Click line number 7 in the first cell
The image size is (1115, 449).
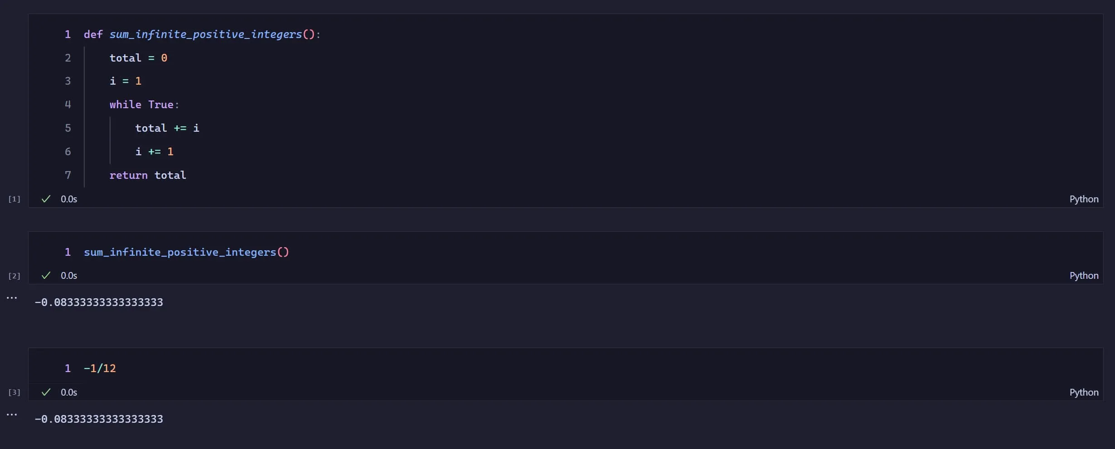coord(68,175)
